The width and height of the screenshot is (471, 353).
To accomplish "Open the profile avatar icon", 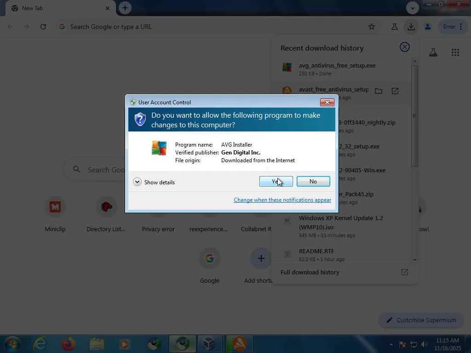I will 427,27.
